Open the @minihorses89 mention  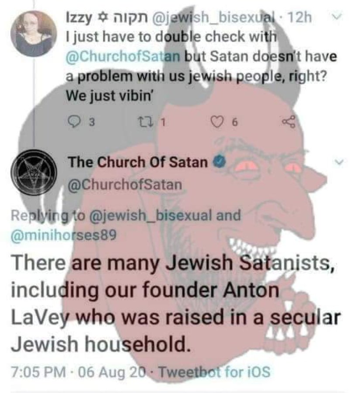[x=63, y=235]
